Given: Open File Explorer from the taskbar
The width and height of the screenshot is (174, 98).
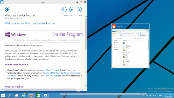Looking at the screenshot, I should [31, 95].
